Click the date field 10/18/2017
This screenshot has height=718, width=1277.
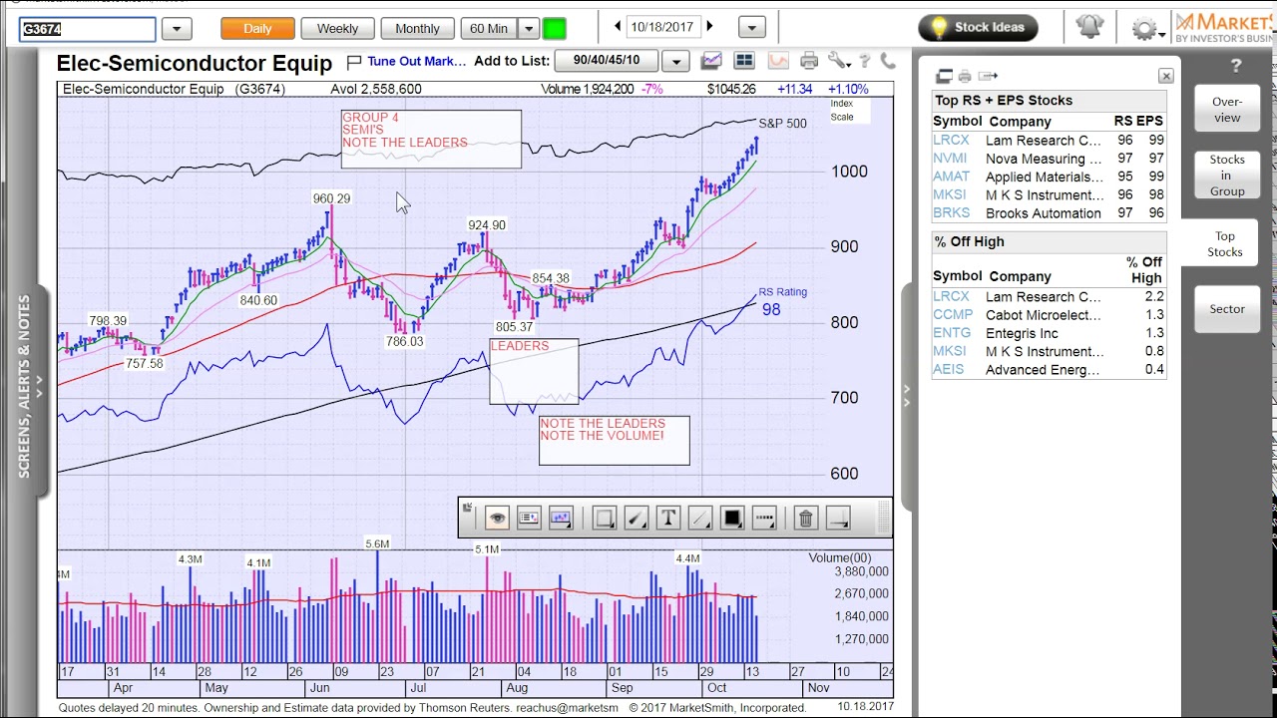click(x=662, y=27)
